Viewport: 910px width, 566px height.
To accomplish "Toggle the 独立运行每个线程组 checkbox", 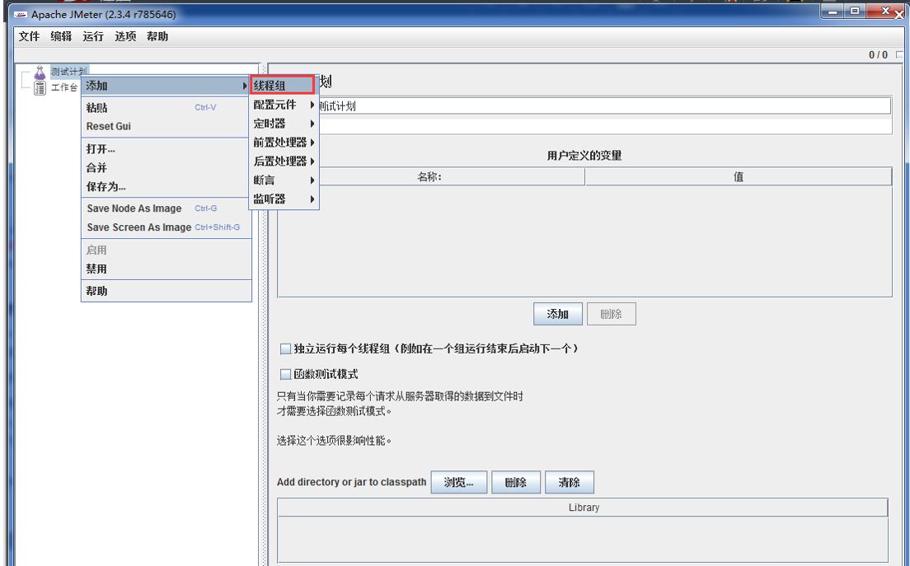I will point(285,349).
